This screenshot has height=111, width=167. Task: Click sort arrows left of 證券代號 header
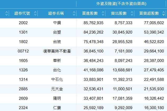7,13
